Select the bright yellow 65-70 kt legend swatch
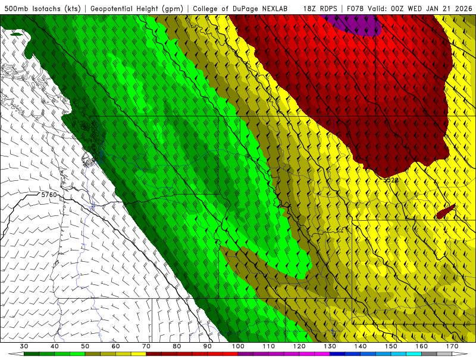The width and height of the screenshot is (476, 357). [139, 354]
